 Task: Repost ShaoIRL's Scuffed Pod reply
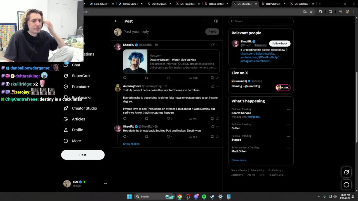[147, 137]
